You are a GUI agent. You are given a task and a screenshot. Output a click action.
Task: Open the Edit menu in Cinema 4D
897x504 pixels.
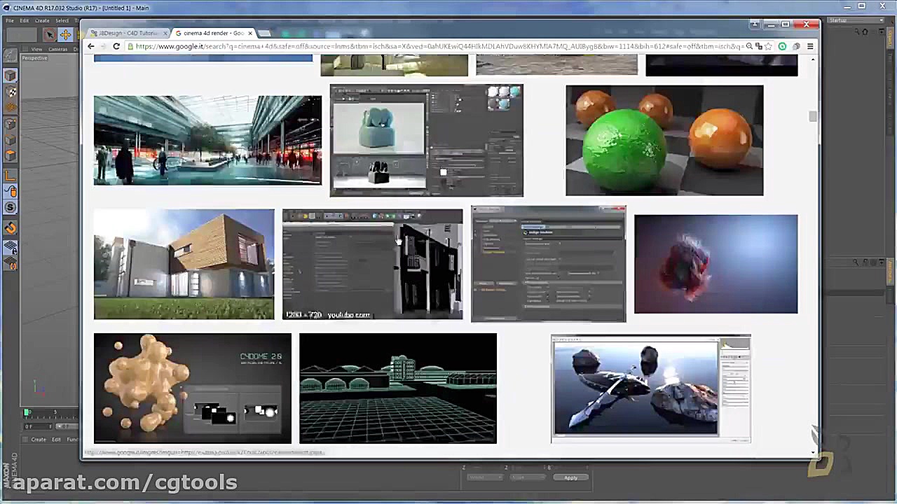(24, 20)
